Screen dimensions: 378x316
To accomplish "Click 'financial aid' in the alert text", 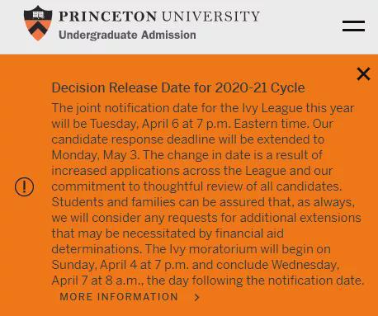I will pyautogui.click(x=249, y=233).
